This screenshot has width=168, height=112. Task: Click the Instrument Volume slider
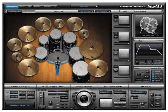[x=142, y=103]
